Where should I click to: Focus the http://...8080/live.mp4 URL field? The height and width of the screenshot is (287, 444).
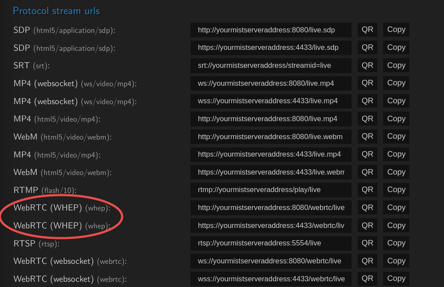point(271,119)
